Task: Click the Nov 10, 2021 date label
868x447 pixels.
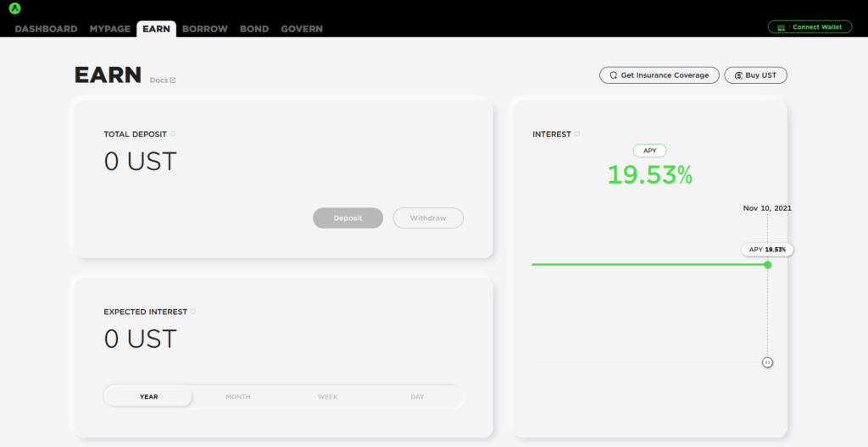Action: [767, 208]
